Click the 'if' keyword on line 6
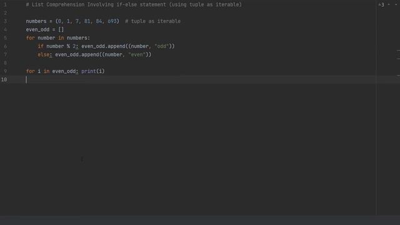This screenshot has height=225, width=400. coord(40,46)
